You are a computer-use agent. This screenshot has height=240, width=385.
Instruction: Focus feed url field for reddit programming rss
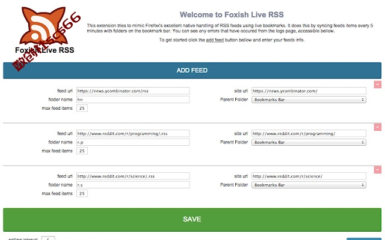[133, 133]
